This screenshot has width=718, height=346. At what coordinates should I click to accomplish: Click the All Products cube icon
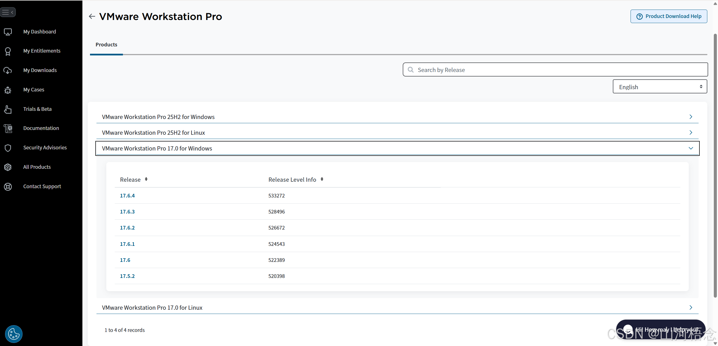click(x=8, y=167)
